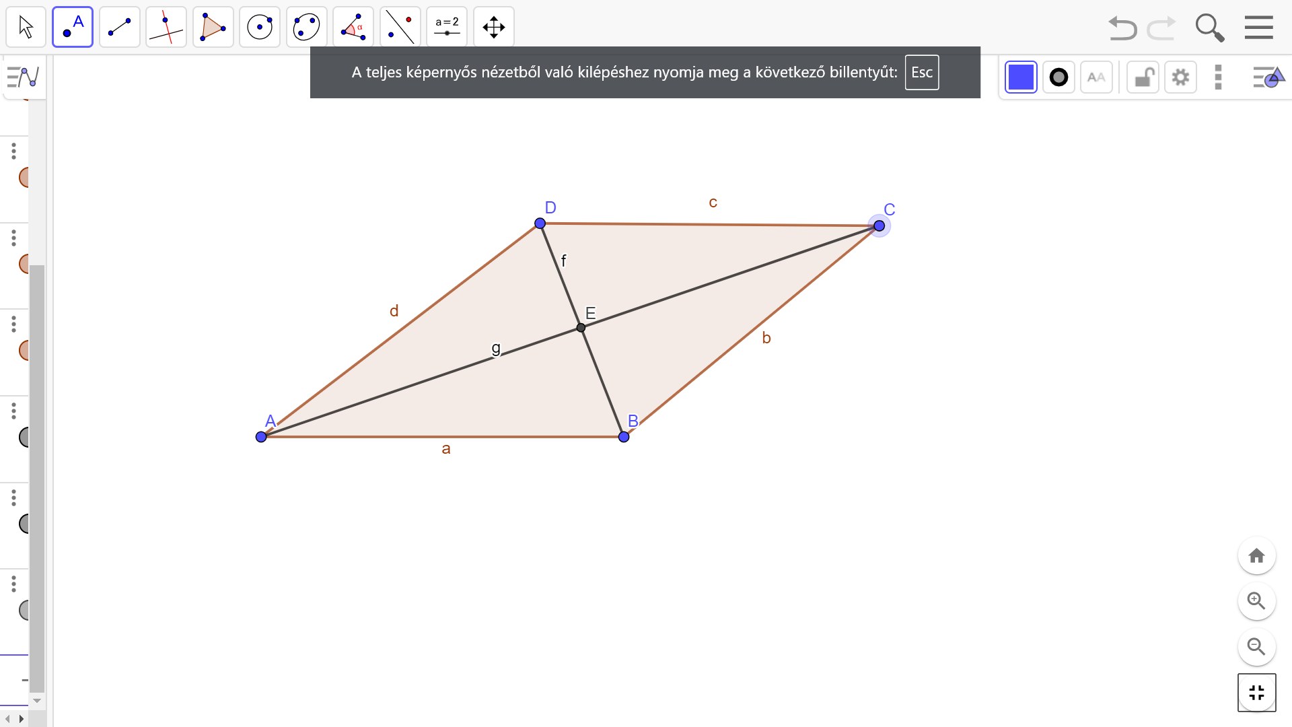Select the Polygon tool
Viewport: 1292px width, 727px height.
click(x=213, y=27)
